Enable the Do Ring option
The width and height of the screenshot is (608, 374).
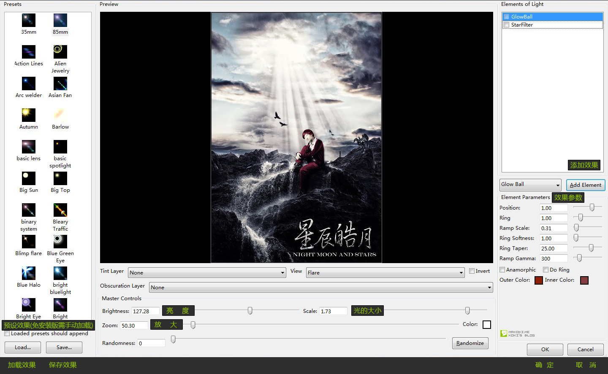coord(546,270)
